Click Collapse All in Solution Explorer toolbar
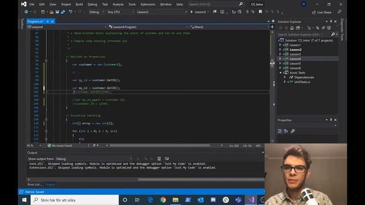365x205 pixels. coord(323,28)
